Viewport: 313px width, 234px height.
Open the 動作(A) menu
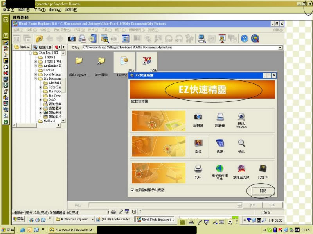[x=55, y=9]
